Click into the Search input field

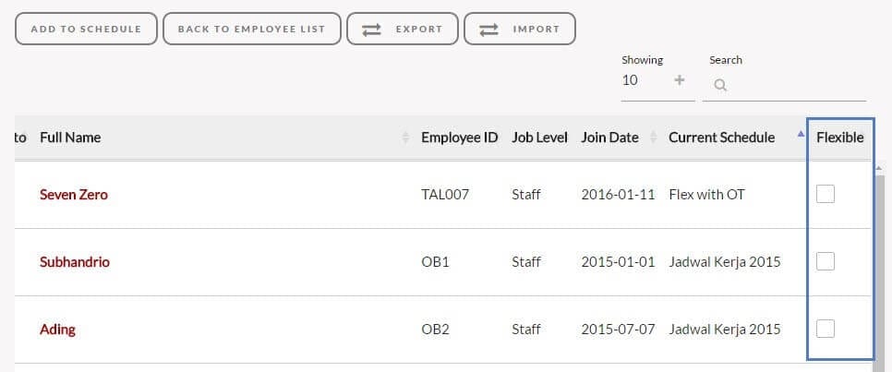[785, 86]
